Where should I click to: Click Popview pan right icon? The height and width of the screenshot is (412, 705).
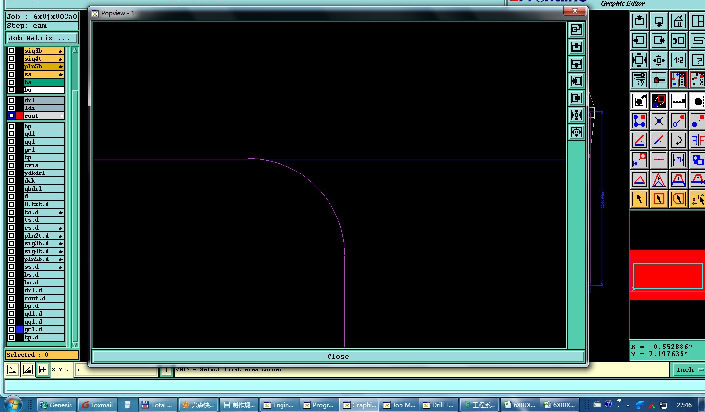(x=577, y=98)
